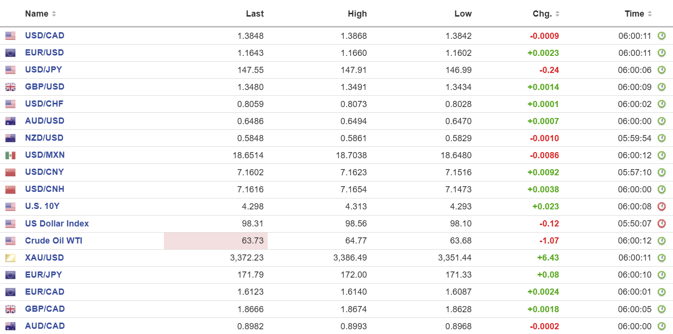Click the green clock icon for USD/CAD
The width and height of the screenshot is (673, 334).
[x=662, y=36]
